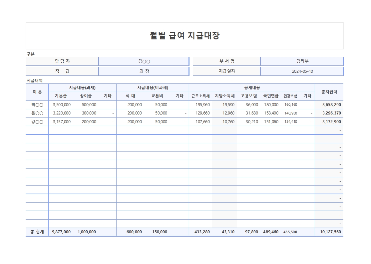
Task: Select the 총 합계 row label
Action: [37, 232]
